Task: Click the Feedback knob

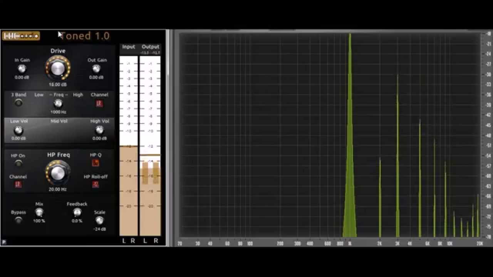Action: click(77, 212)
